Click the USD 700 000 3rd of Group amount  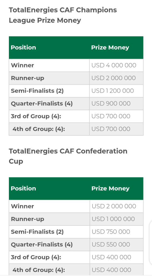111,116
